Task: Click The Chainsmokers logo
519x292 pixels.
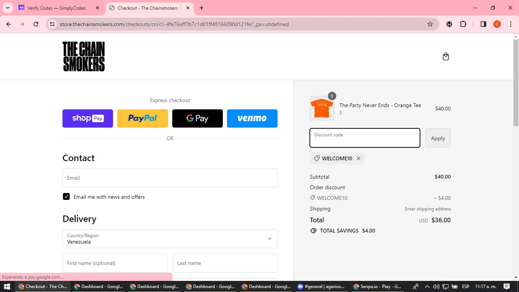Action: [x=84, y=56]
